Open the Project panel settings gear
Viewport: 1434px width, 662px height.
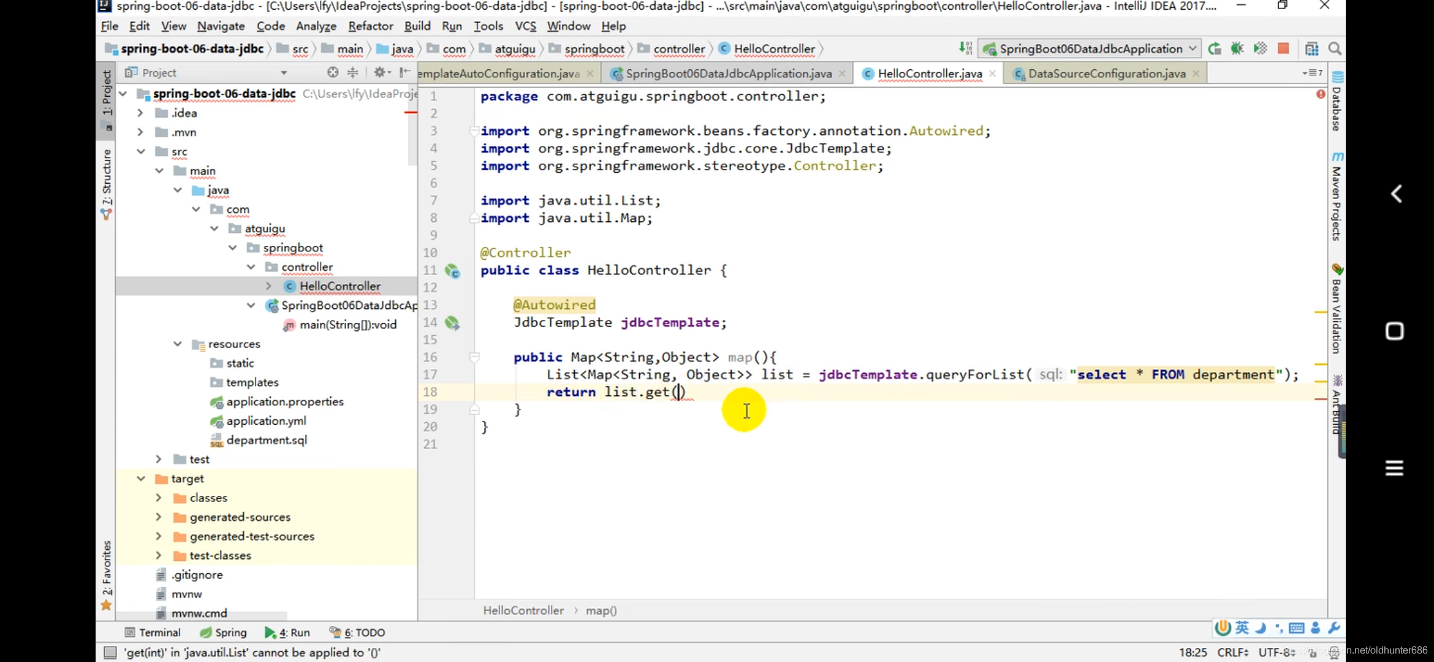coord(380,72)
